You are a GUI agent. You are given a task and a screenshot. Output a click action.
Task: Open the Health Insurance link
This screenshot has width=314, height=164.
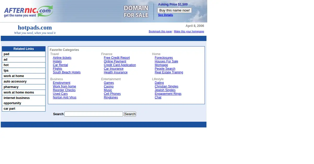pyautogui.click(x=116, y=72)
